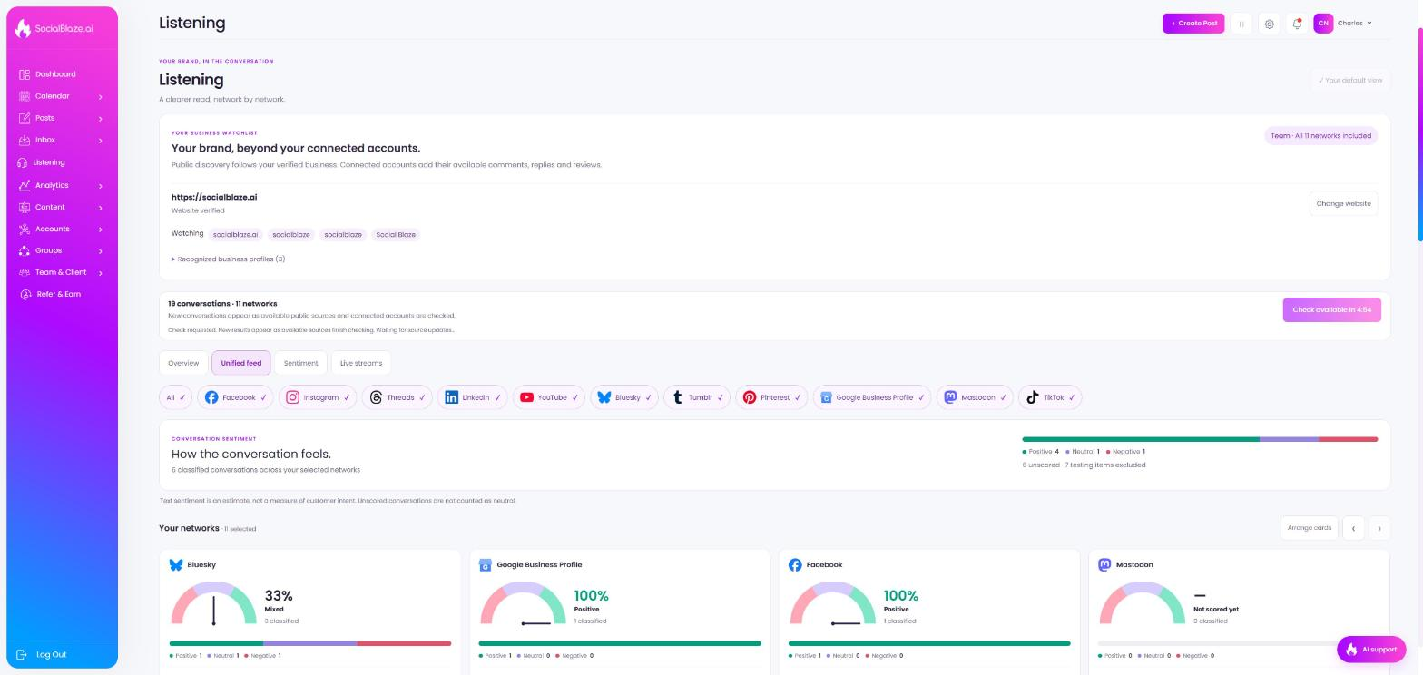Show next network cards with right arrow
Image resolution: width=1423 pixels, height=675 pixels.
coord(1379,528)
